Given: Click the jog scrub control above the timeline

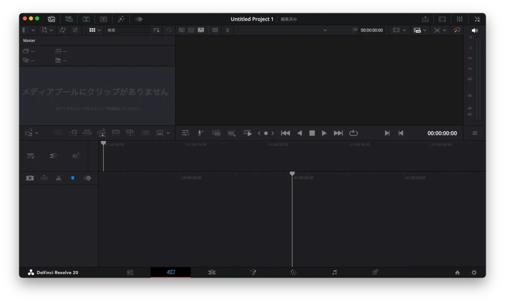Looking at the screenshot, I should [266, 133].
